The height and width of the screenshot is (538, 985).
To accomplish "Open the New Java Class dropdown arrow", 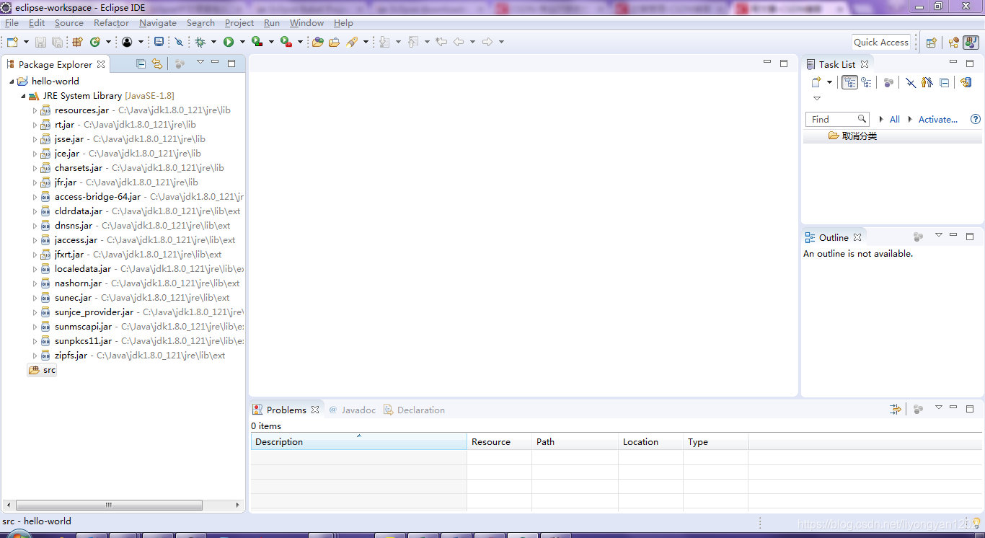I will point(108,42).
